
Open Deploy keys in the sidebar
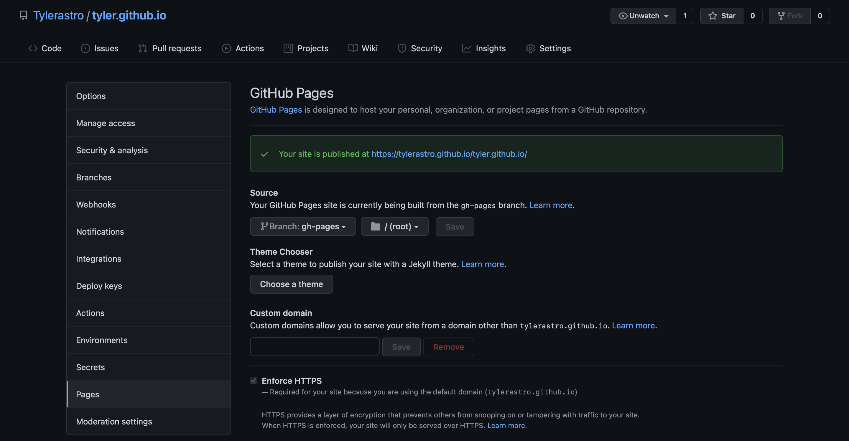click(149, 286)
